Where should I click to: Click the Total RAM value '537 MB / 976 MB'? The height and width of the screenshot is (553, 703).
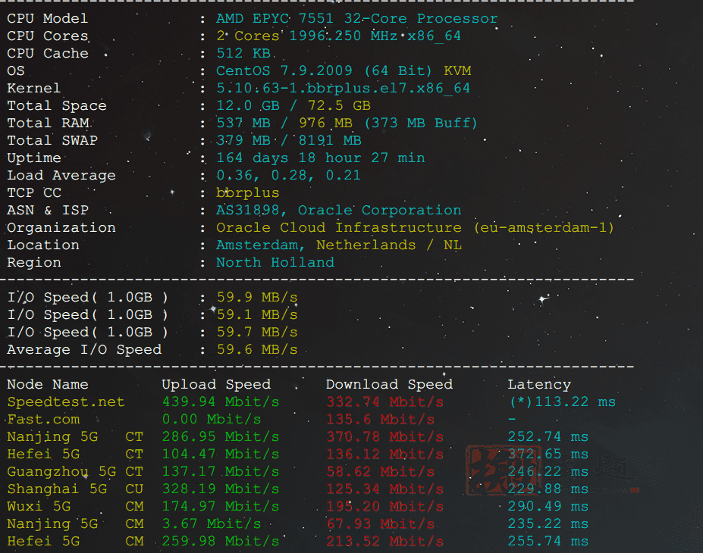[x=284, y=123]
